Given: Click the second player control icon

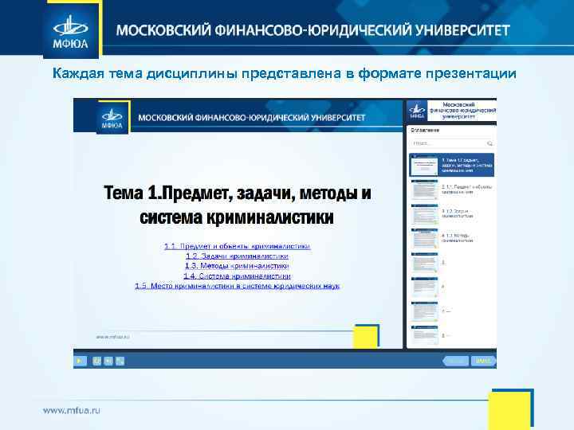Looking at the screenshot, I should click(x=96, y=361).
